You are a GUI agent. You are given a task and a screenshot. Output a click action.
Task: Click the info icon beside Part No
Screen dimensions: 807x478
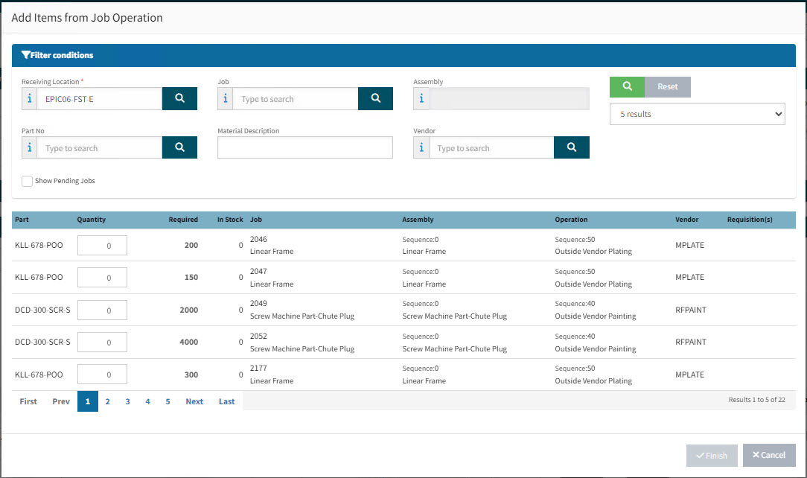(x=30, y=148)
